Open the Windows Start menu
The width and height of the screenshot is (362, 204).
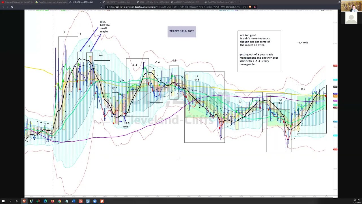pos(3,201)
